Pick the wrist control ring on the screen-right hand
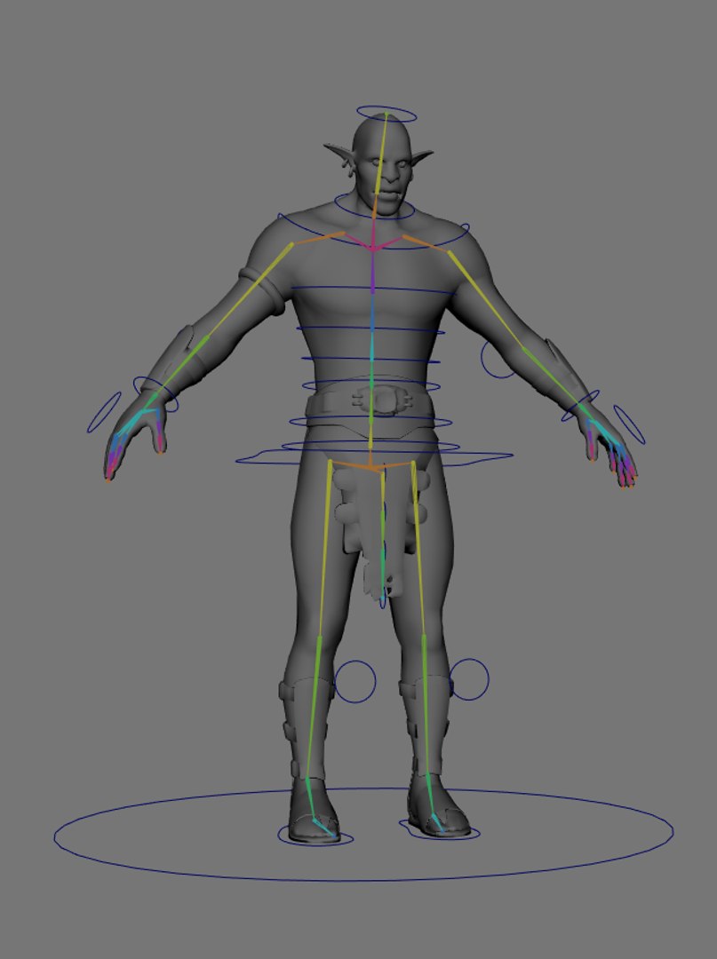 (x=580, y=405)
